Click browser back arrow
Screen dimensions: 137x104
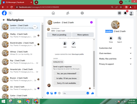[x=3, y=7]
